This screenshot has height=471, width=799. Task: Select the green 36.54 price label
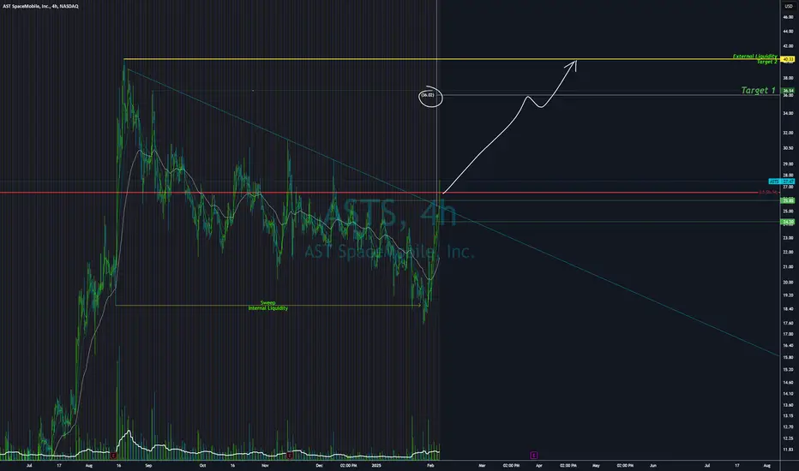[x=788, y=91]
